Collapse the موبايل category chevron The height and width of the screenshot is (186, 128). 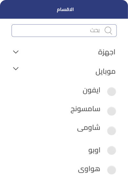click(x=16, y=69)
